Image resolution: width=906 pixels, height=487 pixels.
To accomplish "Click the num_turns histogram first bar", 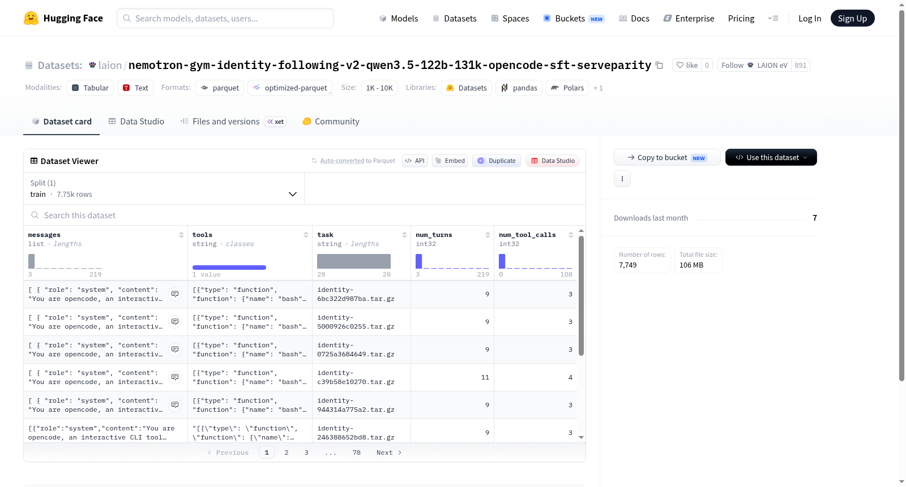I will point(419,261).
